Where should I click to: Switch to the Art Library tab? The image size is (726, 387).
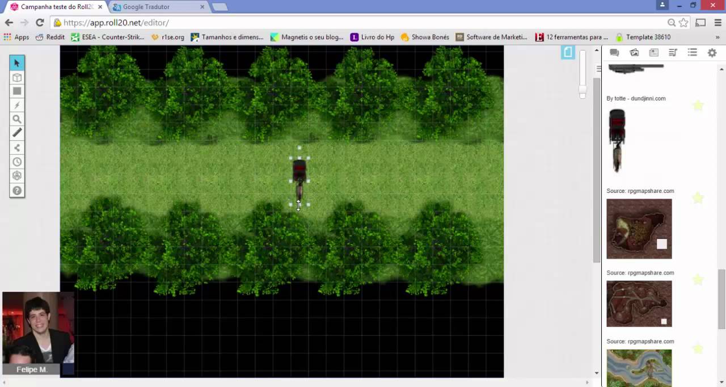click(x=634, y=53)
